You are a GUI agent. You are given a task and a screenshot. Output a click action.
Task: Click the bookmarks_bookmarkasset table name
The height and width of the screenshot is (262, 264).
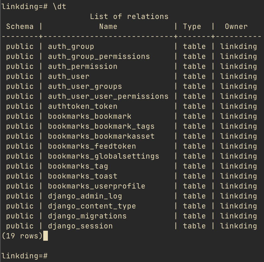click(x=101, y=136)
